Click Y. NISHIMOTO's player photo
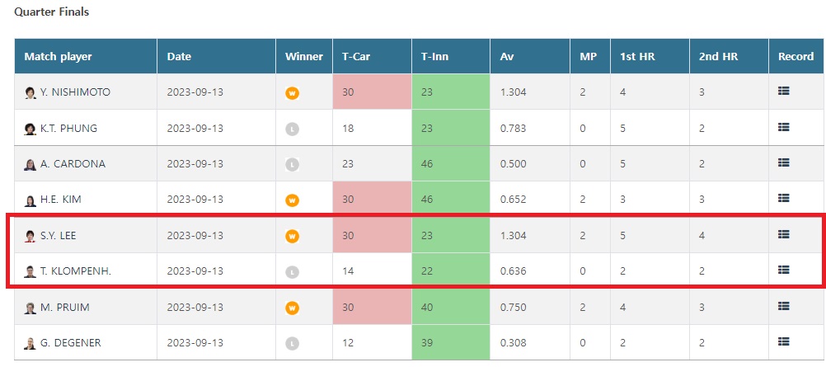826x367 pixels. [x=31, y=93]
